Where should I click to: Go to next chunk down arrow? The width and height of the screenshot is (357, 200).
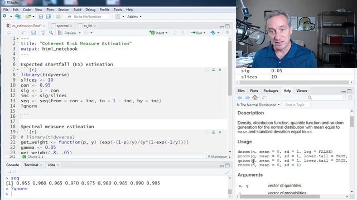click(182, 33)
